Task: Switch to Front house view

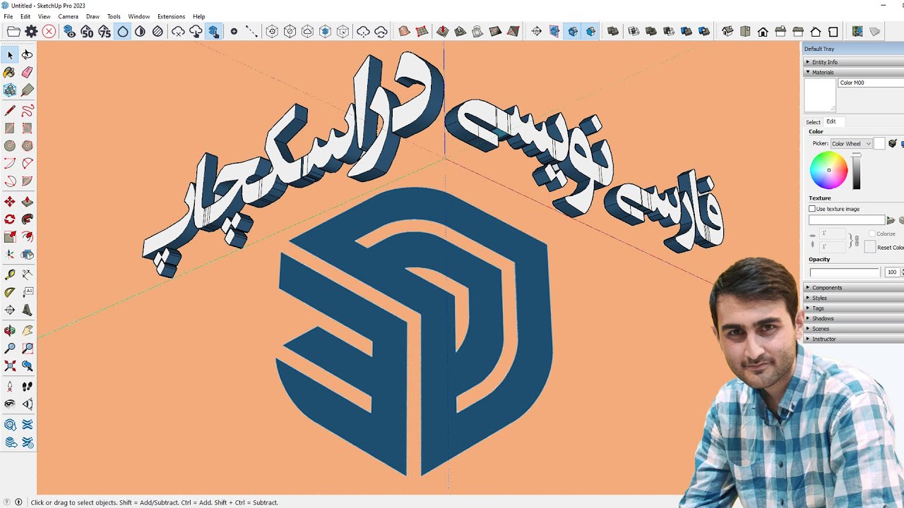Action: click(x=763, y=31)
